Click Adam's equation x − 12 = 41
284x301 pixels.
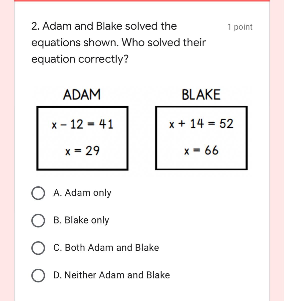pyautogui.click(x=82, y=124)
